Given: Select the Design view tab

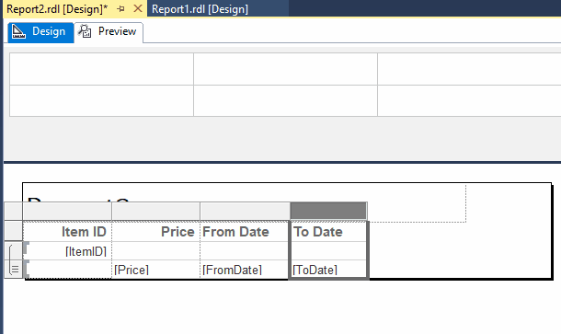Looking at the screenshot, I should (x=40, y=32).
